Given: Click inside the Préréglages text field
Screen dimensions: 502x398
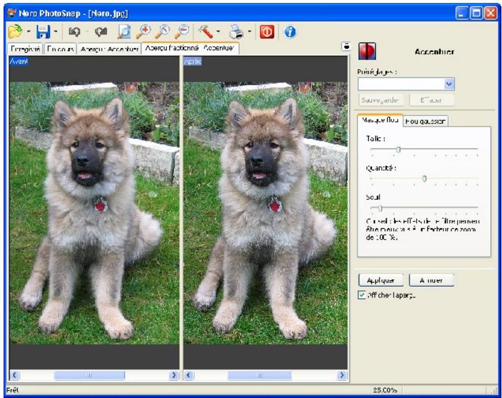Looking at the screenshot, I should point(401,84).
